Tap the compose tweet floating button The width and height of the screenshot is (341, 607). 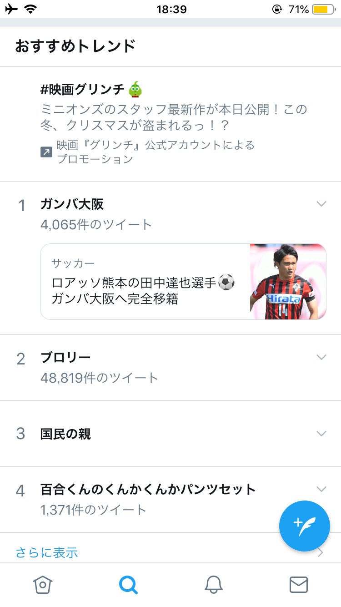point(304,526)
